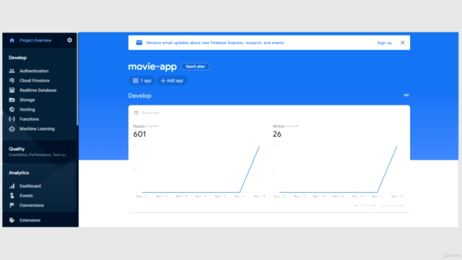Click the Analytics sidebar section header
Image resolution: width=462 pixels, height=260 pixels.
coord(19,173)
